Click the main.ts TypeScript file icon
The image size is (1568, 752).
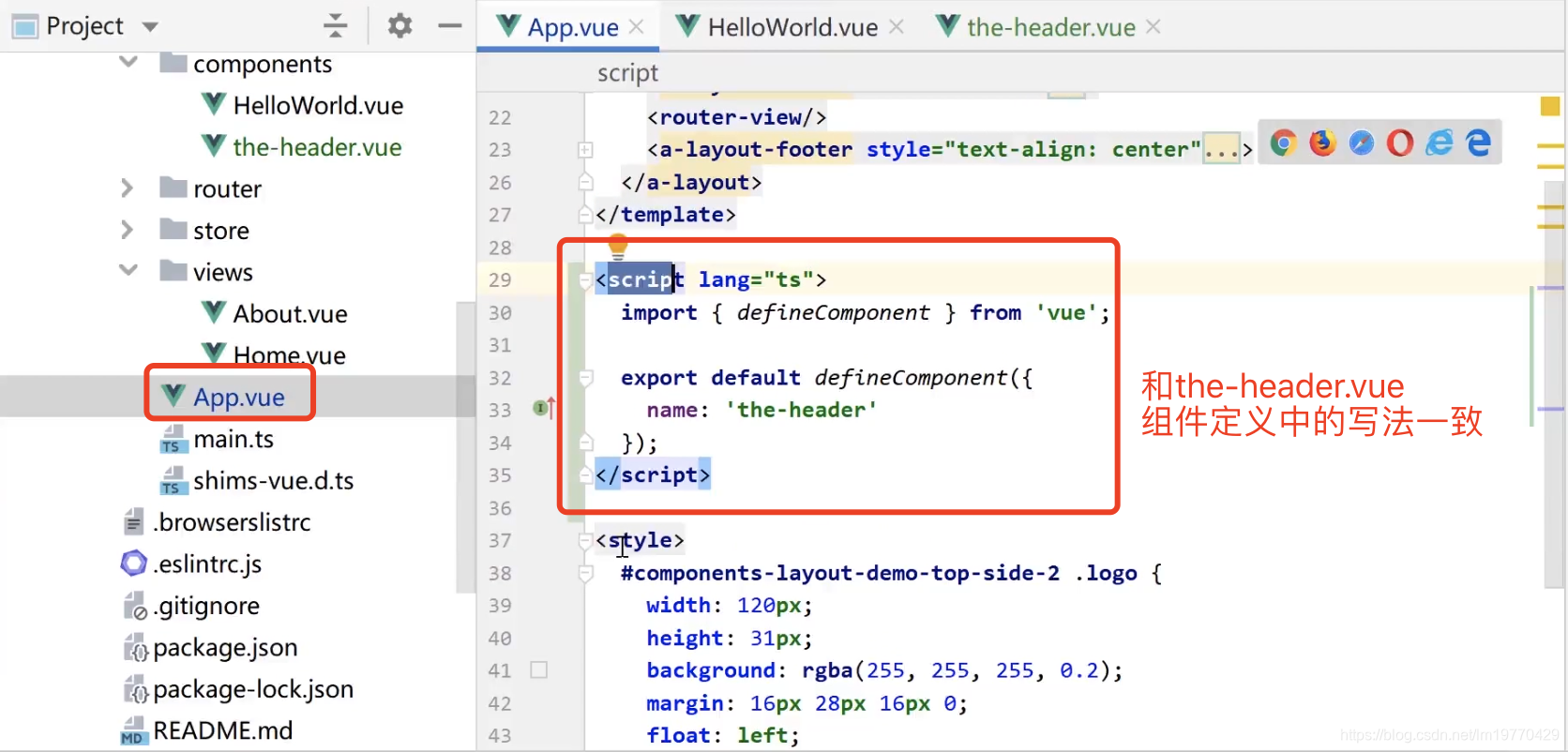point(173,439)
